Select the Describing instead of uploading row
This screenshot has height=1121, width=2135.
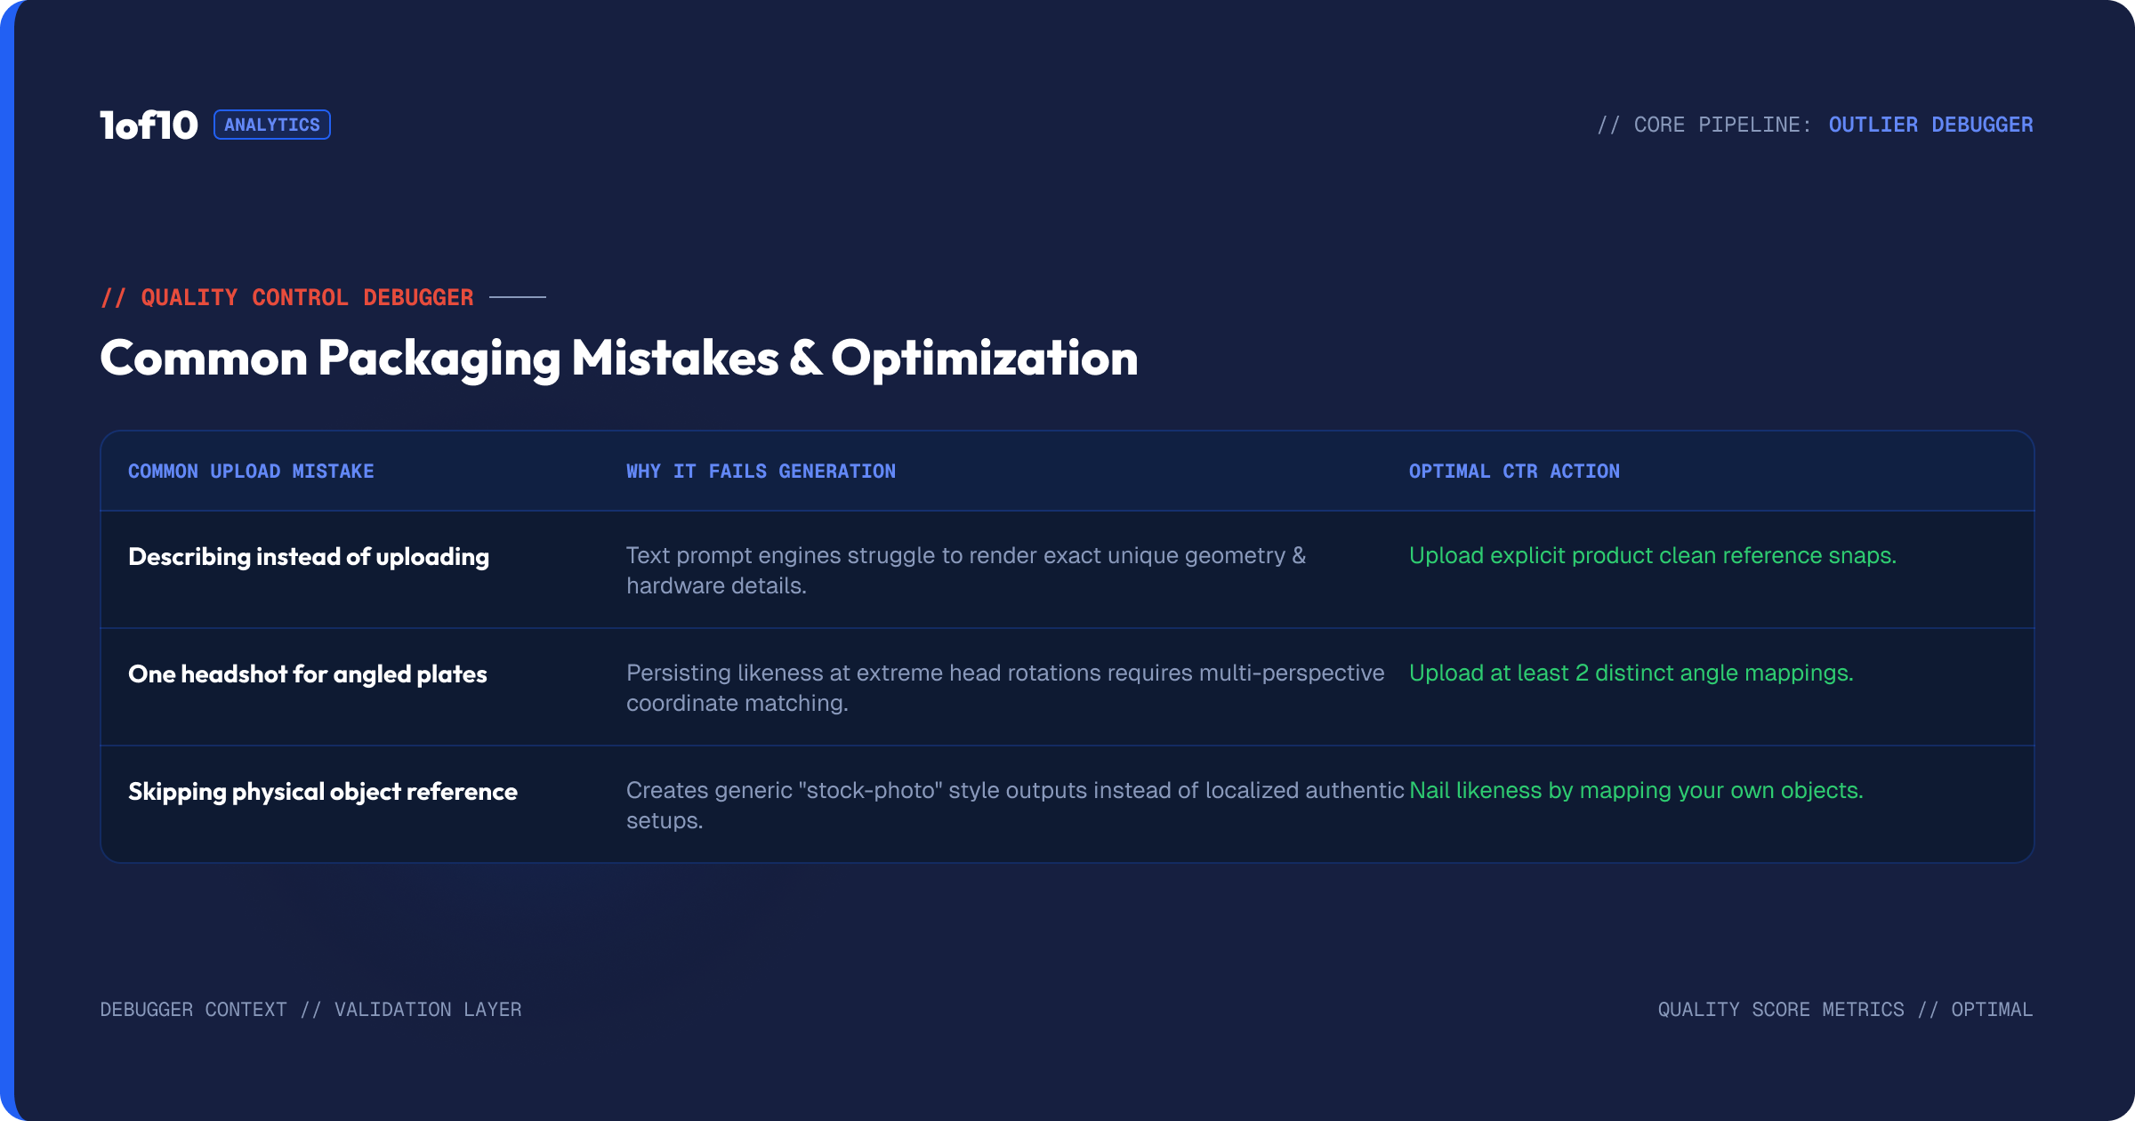(1067, 569)
